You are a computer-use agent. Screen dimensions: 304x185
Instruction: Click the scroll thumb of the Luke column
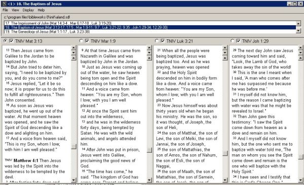225,153
